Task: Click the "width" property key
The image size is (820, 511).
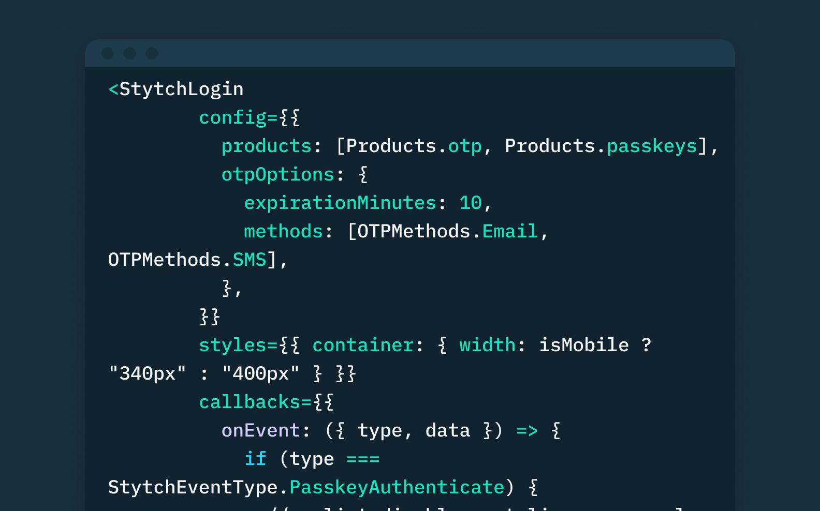Action: pyautogui.click(x=488, y=345)
